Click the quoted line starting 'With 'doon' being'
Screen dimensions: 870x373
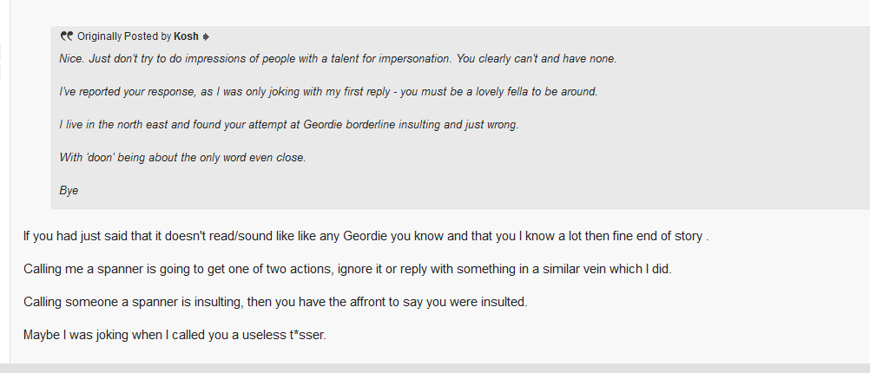(x=182, y=157)
